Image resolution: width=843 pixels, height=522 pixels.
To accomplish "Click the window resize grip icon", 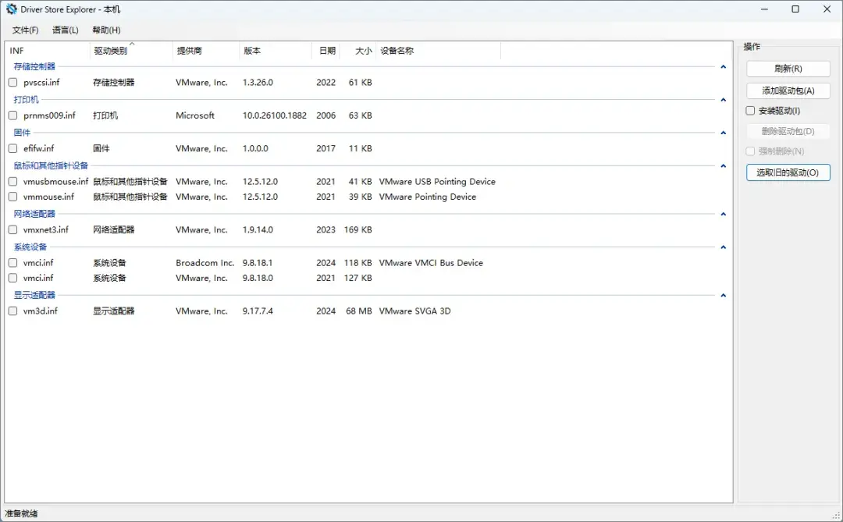I will pos(836,516).
